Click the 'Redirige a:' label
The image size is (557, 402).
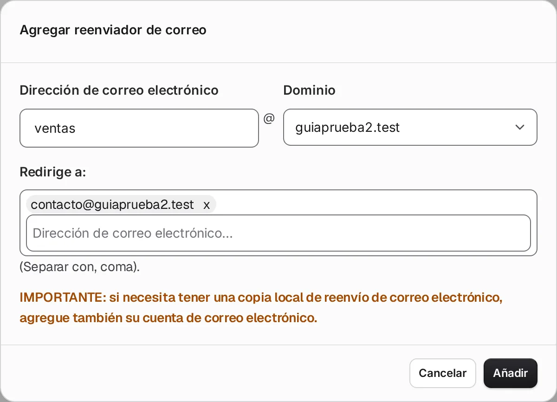53,172
